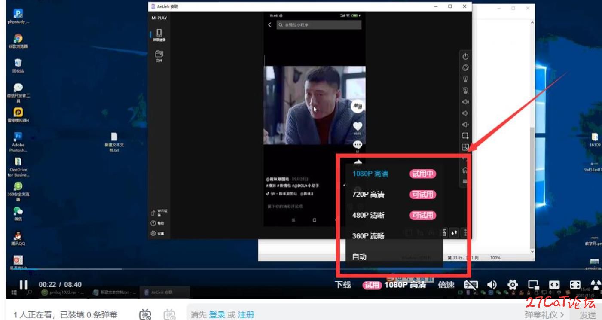Click the rotate screen icon in AnLink
602x320 pixels.
tap(465, 68)
